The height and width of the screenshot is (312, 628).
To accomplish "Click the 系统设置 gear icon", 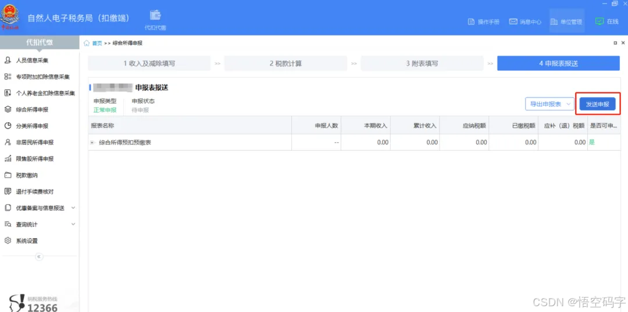I will 7,241.
